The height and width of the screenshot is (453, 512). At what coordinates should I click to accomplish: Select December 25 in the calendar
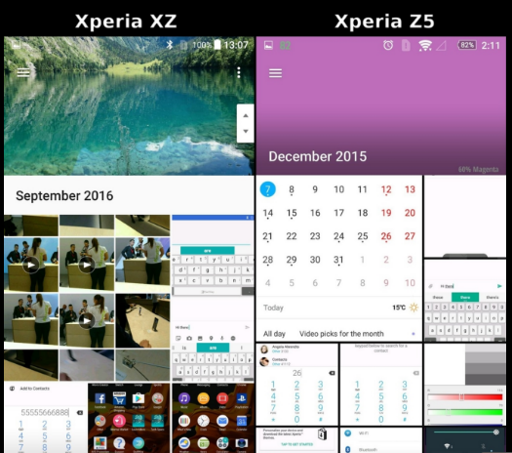pyautogui.click(x=363, y=236)
